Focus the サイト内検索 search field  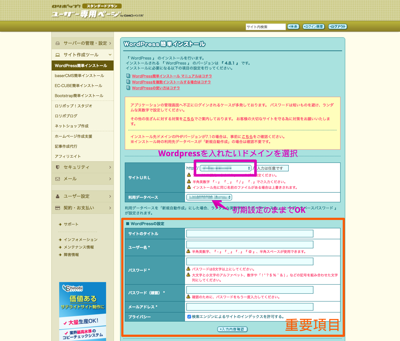266,27
